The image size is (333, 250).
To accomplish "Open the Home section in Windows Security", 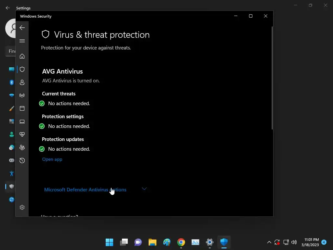I will point(22,56).
